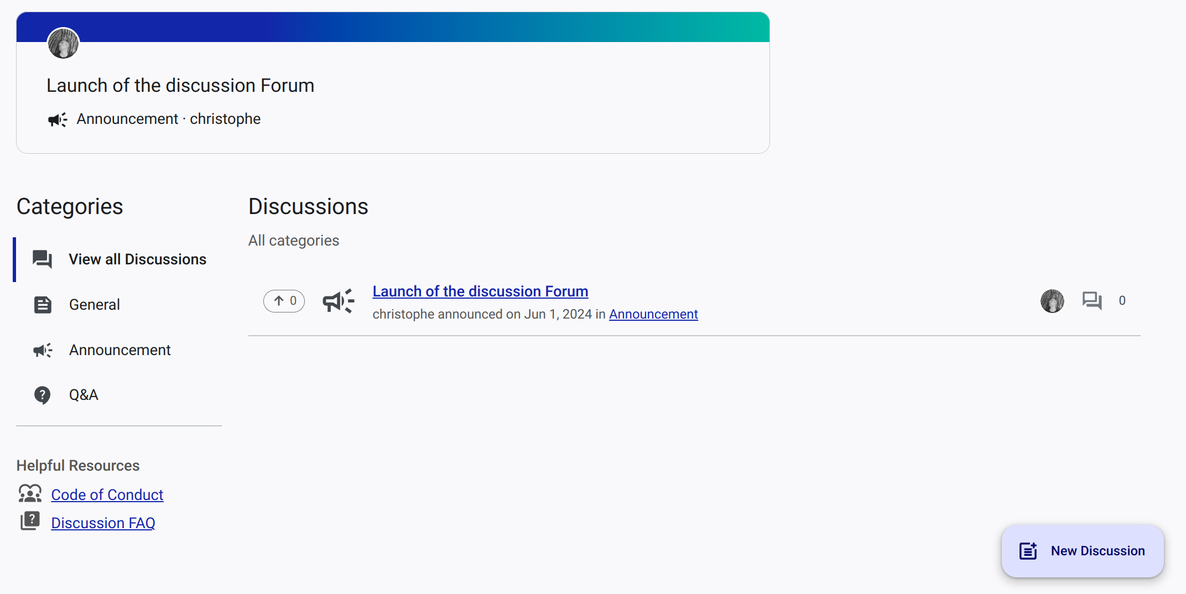Click the help book icon beside Discussion FAQ
This screenshot has width=1186, height=594.
point(30,521)
